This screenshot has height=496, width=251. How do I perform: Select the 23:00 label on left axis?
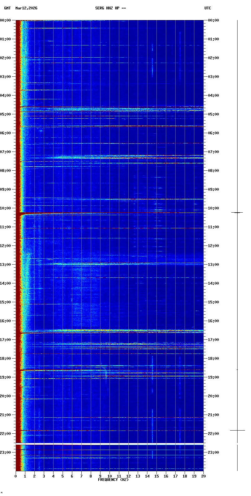tap(5, 452)
